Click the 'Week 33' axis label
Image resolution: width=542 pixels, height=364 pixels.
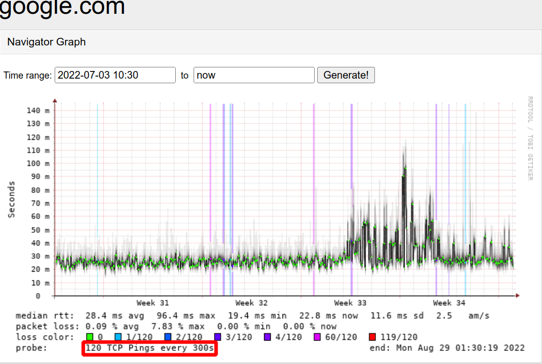click(350, 303)
